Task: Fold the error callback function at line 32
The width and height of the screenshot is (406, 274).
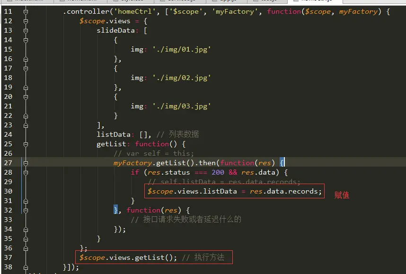Action: click(26, 211)
